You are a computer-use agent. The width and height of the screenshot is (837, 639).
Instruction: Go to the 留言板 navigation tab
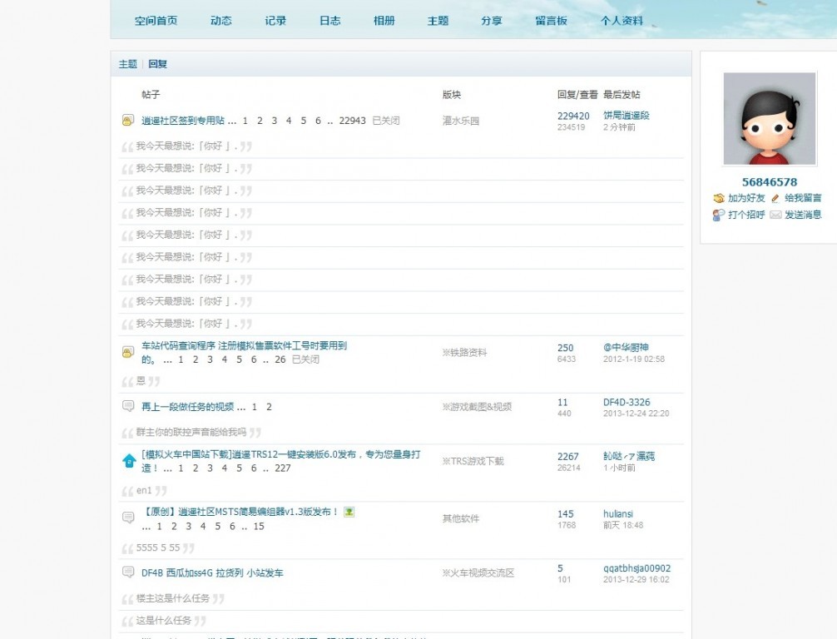point(551,21)
